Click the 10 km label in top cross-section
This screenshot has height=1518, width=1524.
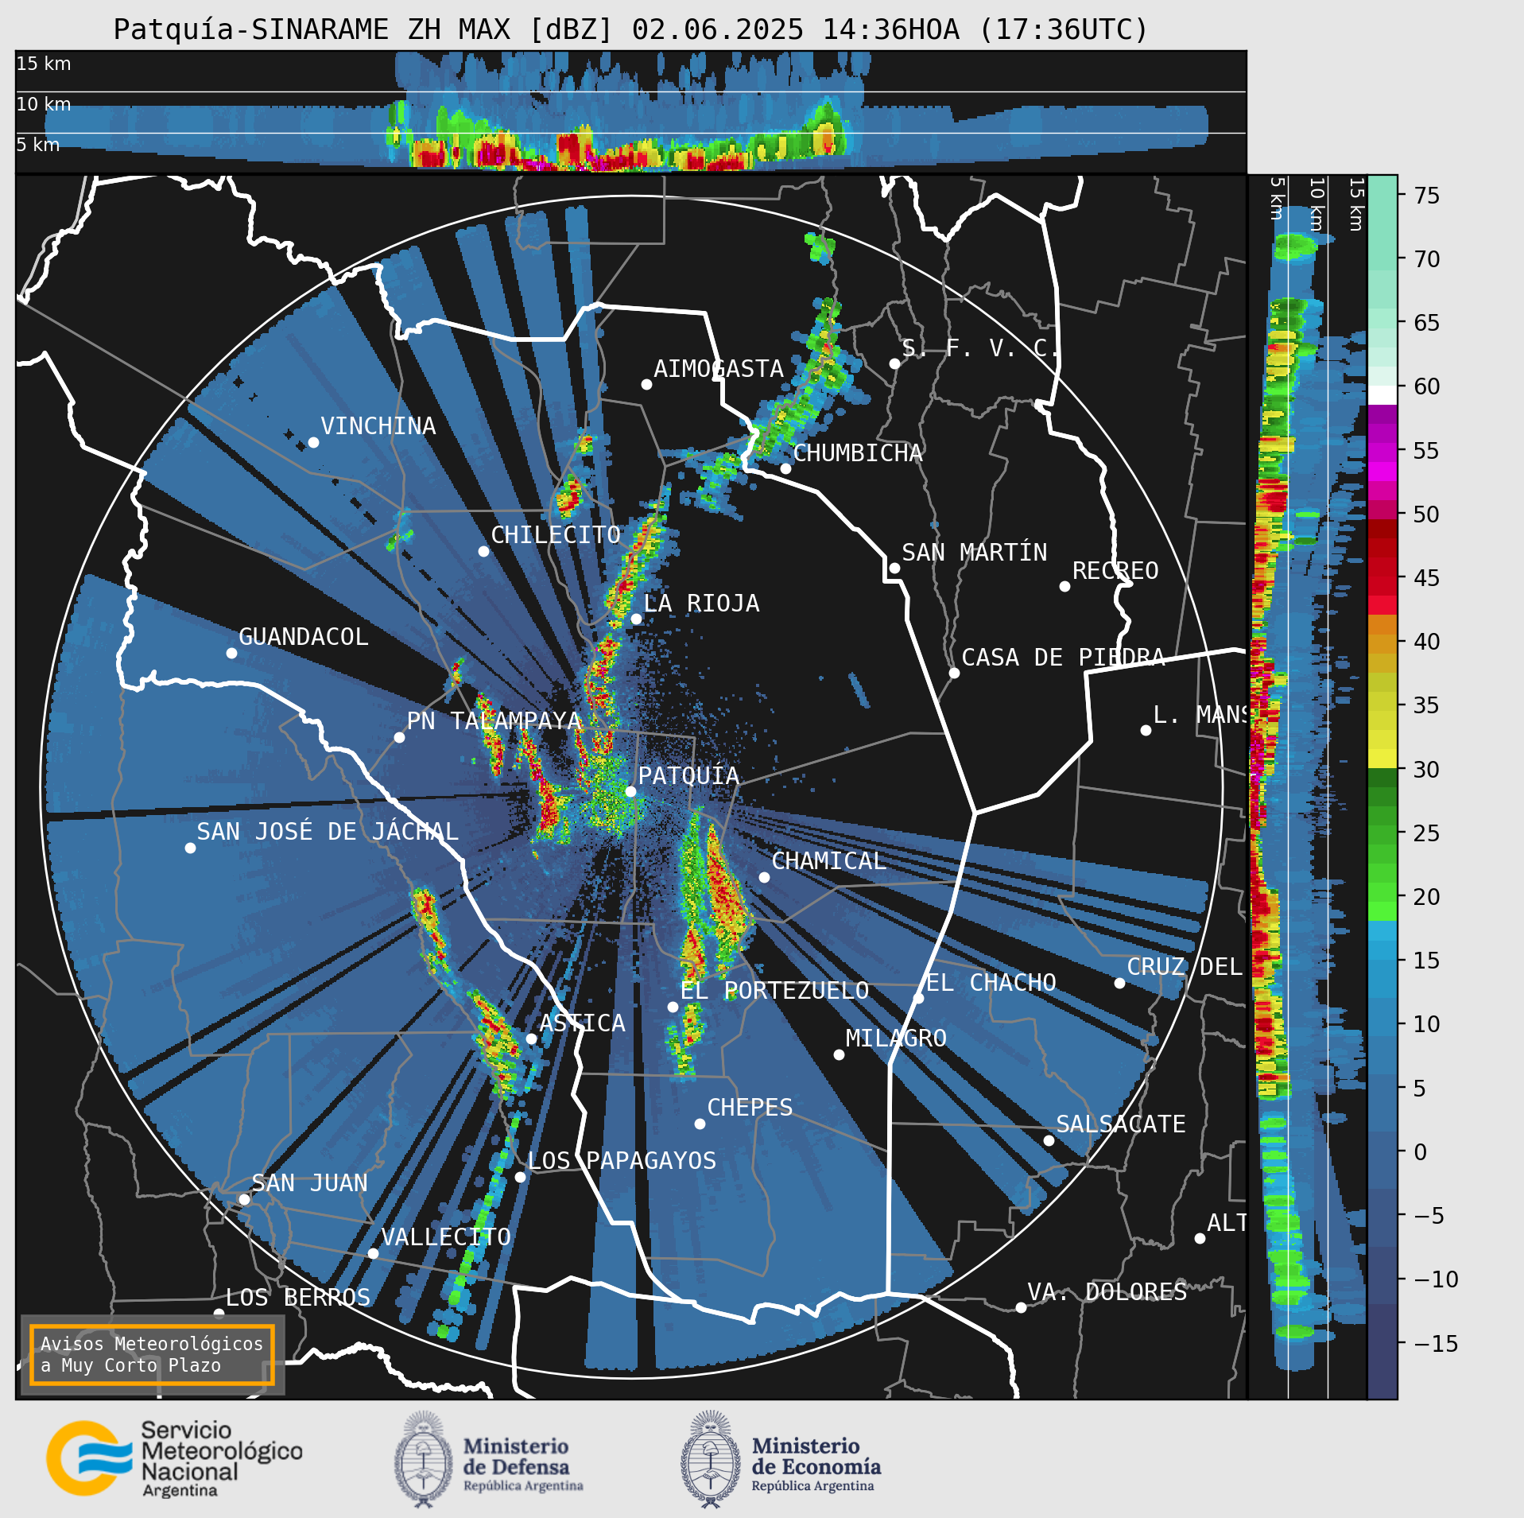44,104
